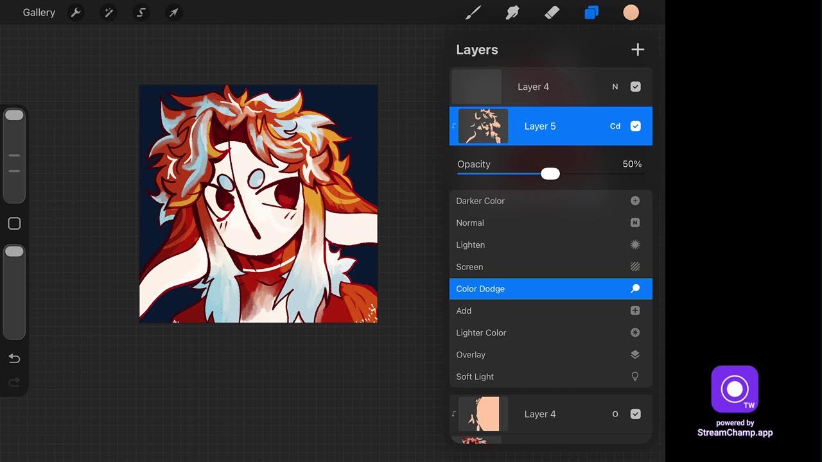Viewport: 822px width, 462px height.
Task: Return to Gallery
Action: tap(39, 13)
